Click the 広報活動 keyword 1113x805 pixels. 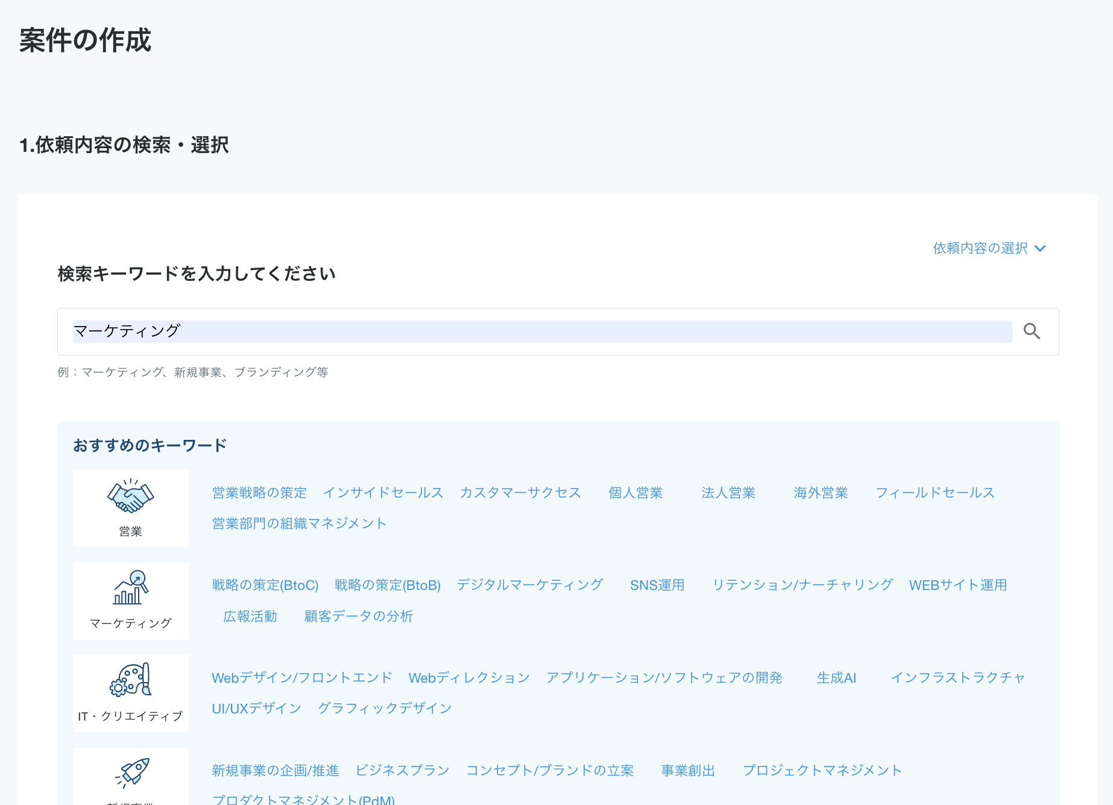[250, 616]
